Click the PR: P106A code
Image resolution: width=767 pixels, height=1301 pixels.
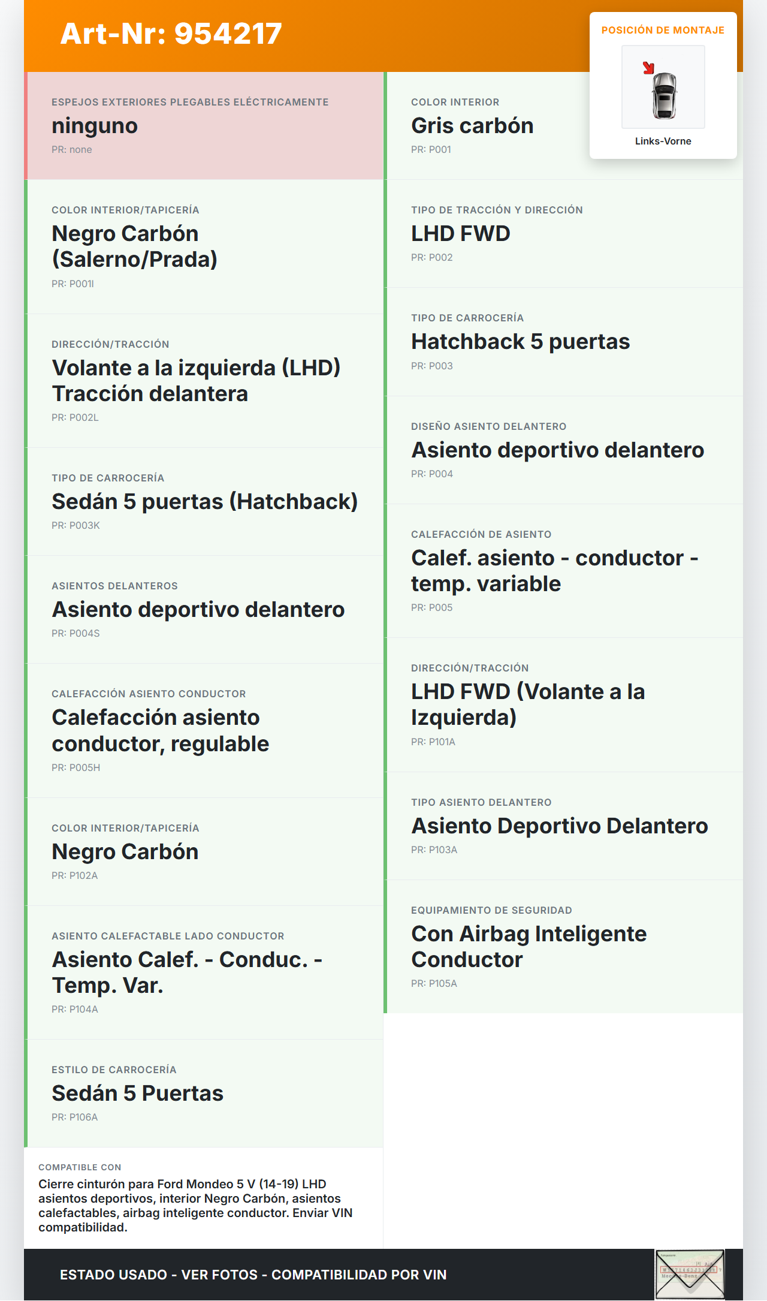(75, 1118)
